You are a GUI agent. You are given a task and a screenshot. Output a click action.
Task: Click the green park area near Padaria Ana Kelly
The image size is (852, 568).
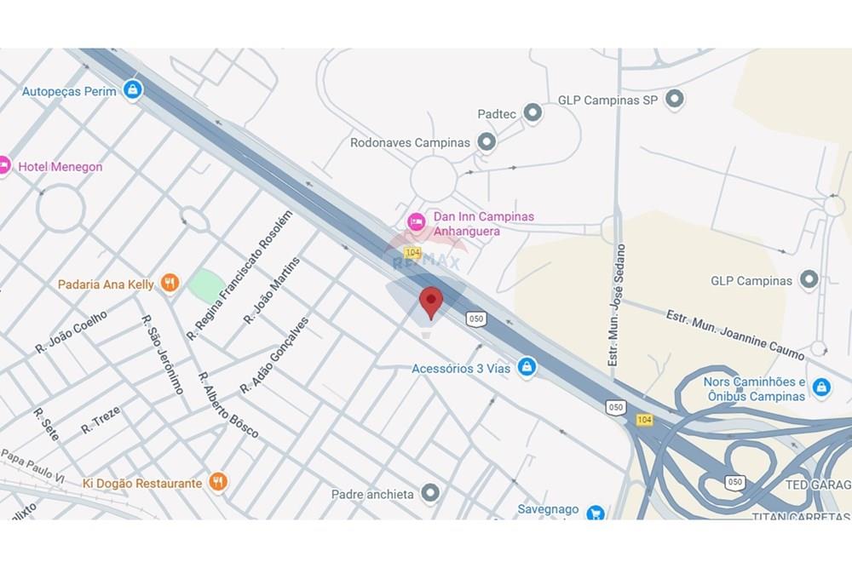(x=206, y=284)
